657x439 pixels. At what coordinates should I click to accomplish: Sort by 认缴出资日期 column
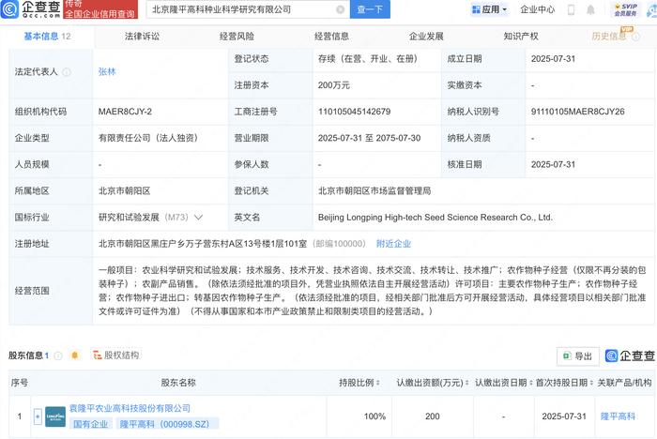[530, 383]
